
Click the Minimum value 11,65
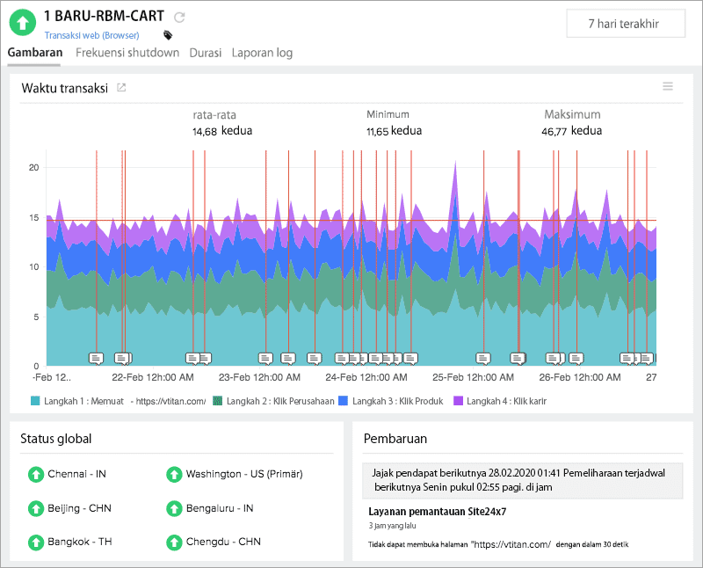pyautogui.click(x=377, y=132)
